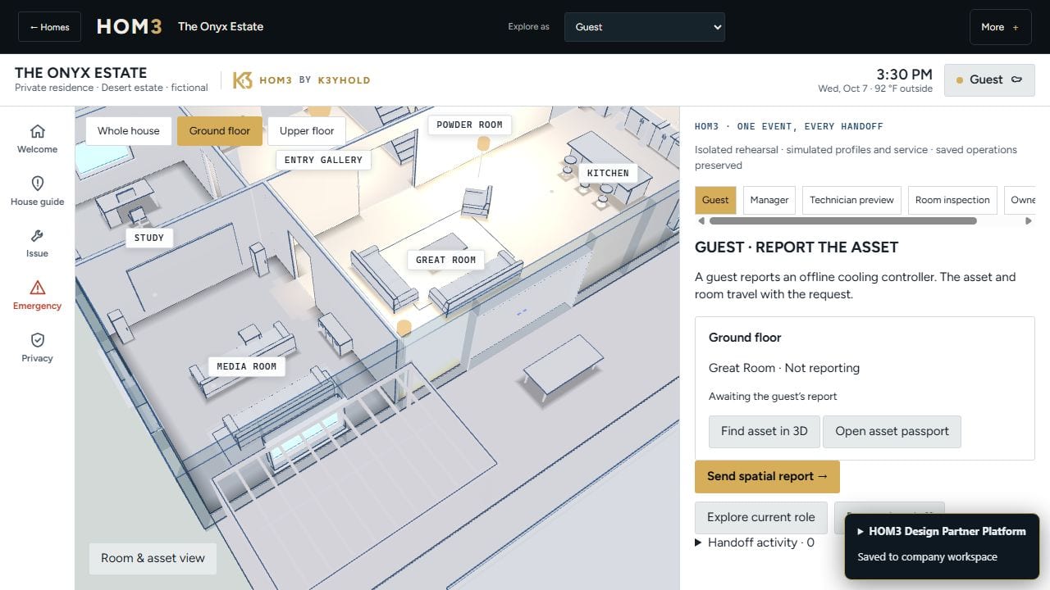Toggle Whole house view
Screen dimensions: 1050x590
pyautogui.click(x=129, y=131)
